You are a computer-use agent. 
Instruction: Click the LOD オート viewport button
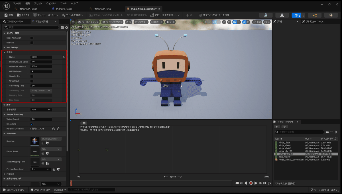pos(157,22)
